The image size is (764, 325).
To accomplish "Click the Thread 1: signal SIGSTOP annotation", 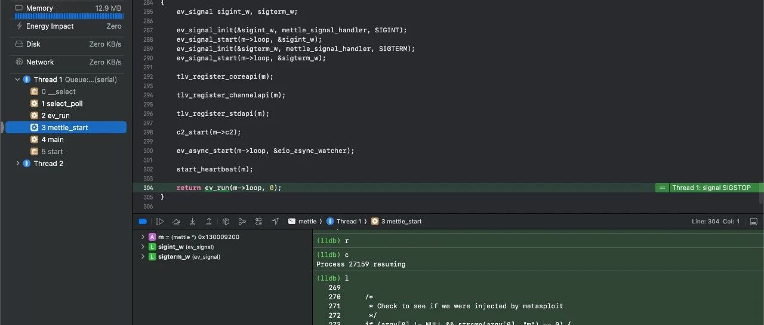I will coord(709,188).
